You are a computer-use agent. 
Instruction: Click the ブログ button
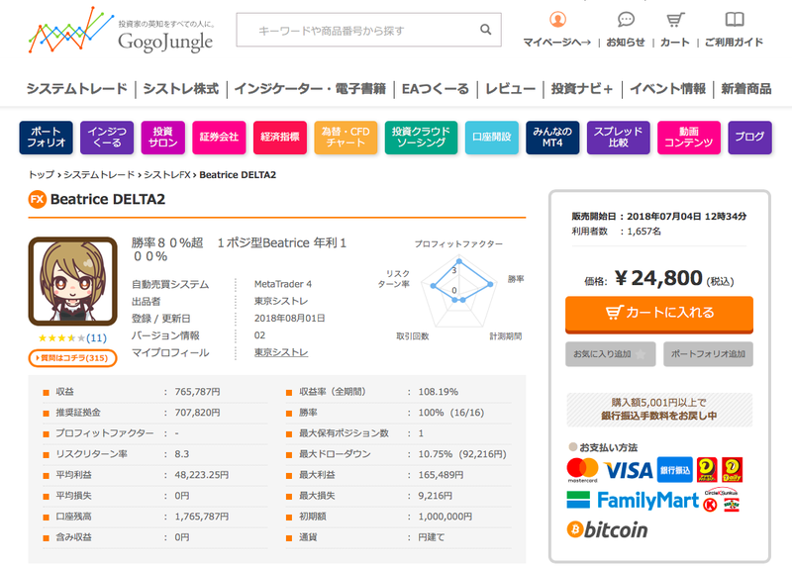tap(750, 138)
